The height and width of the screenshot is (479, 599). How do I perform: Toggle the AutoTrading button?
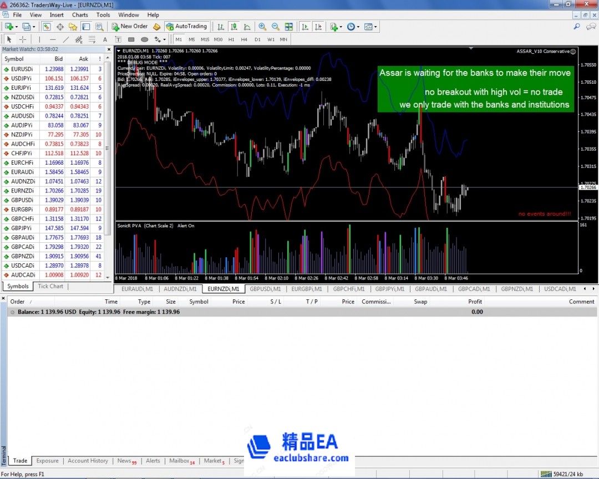pyautogui.click(x=187, y=27)
